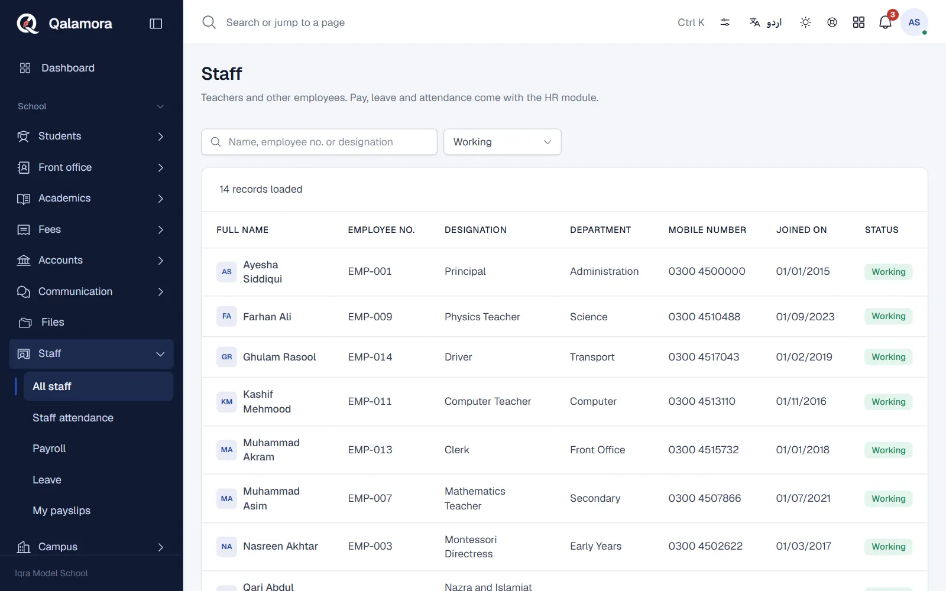The image size is (946, 591).
Task: Select All staff submenu item
Action: pyautogui.click(x=98, y=387)
